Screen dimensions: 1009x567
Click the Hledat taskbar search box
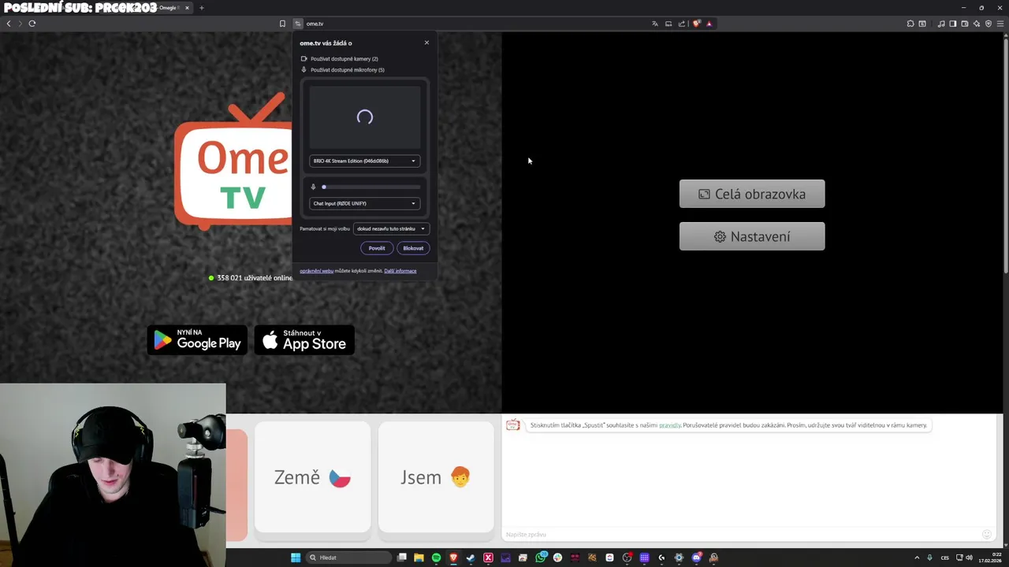349,558
